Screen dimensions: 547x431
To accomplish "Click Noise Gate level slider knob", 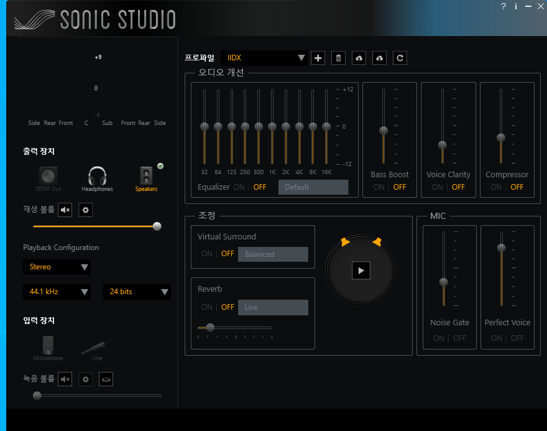I will 443,282.
